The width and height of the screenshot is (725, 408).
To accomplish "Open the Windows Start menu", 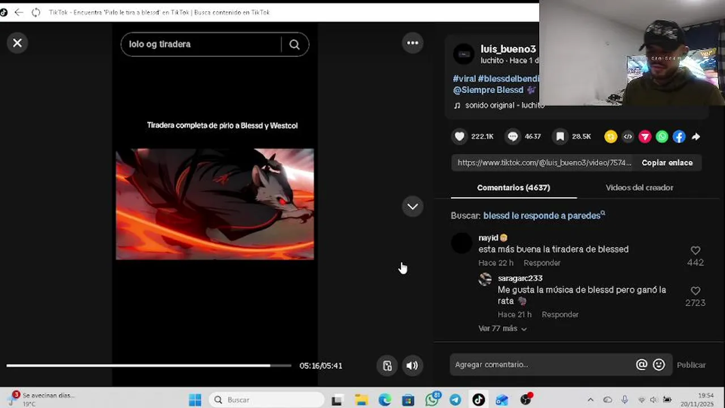I will pos(195,400).
